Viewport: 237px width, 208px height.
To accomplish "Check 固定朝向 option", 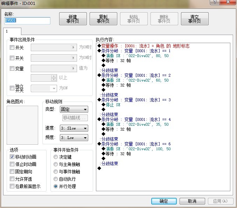I will coord(12,172).
